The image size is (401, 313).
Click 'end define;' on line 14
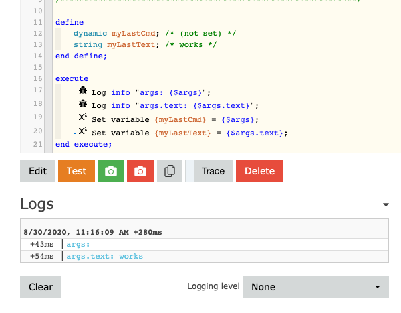coord(81,56)
